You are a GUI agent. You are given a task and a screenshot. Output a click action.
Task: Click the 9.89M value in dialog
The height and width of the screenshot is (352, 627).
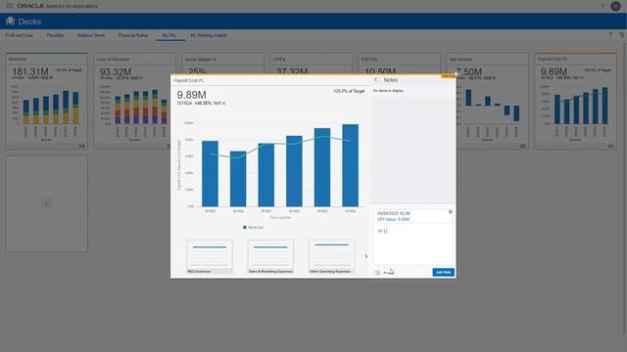[192, 95]
